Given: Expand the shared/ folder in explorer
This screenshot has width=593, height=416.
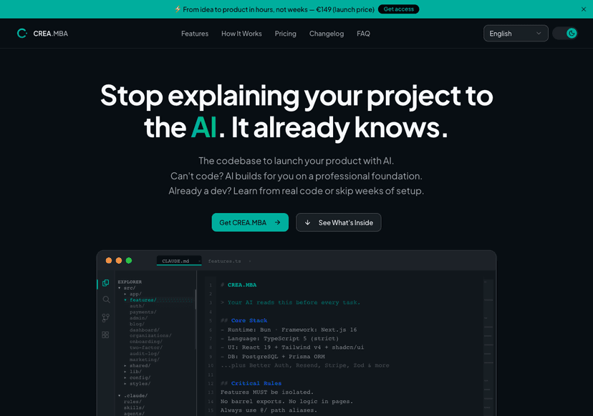Looking at the screenshot, I should click(139, 365).
